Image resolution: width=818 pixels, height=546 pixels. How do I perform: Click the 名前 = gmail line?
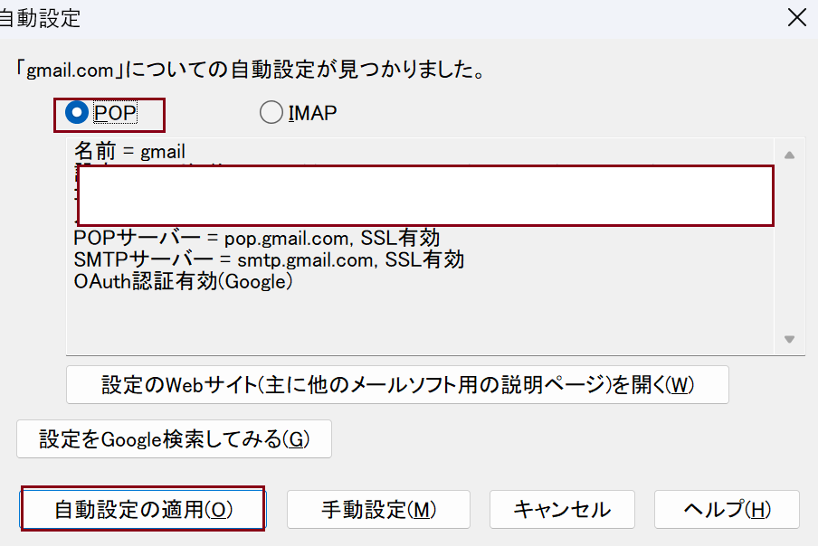[129, 152]
